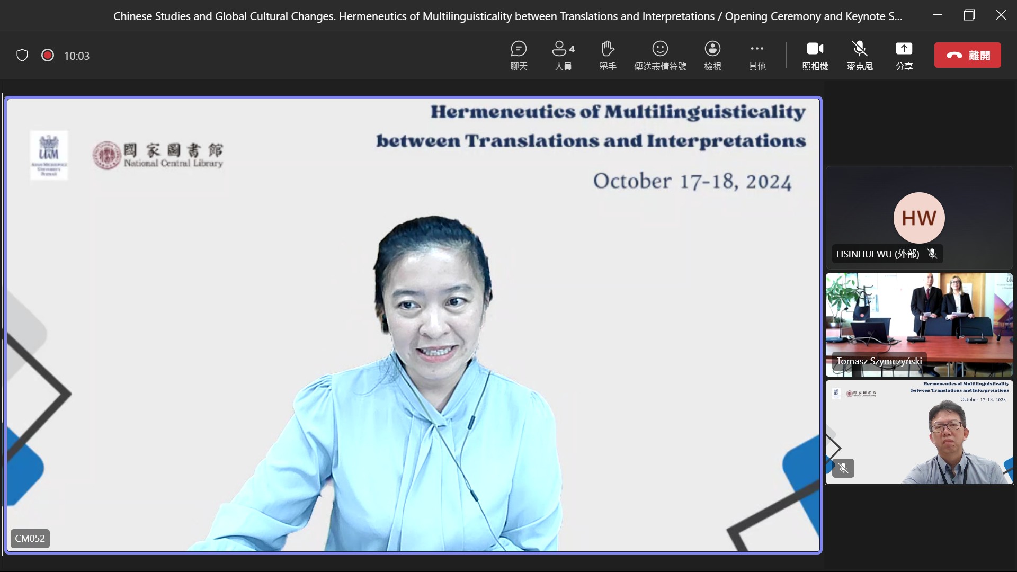This screenshot has height=572, width=1017.
Task: Minimize the Teams meeting window
Action: (x=938, y=15)
